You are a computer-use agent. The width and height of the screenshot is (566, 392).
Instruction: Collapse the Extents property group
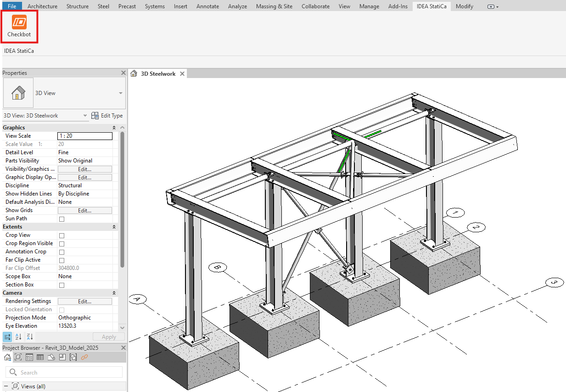[x=114, y=227]
